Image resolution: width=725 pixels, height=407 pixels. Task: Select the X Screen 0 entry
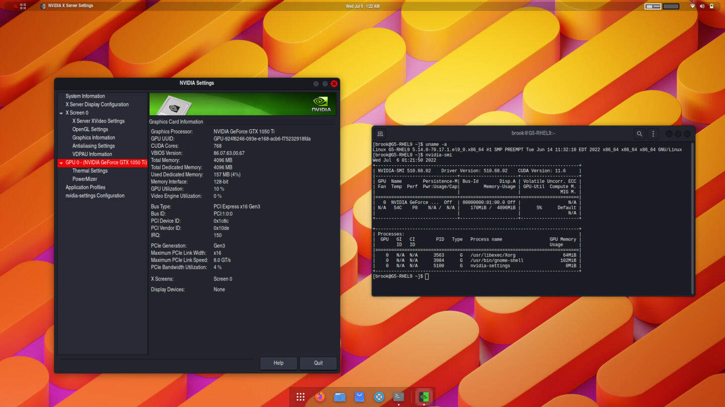tap(77, 113)
